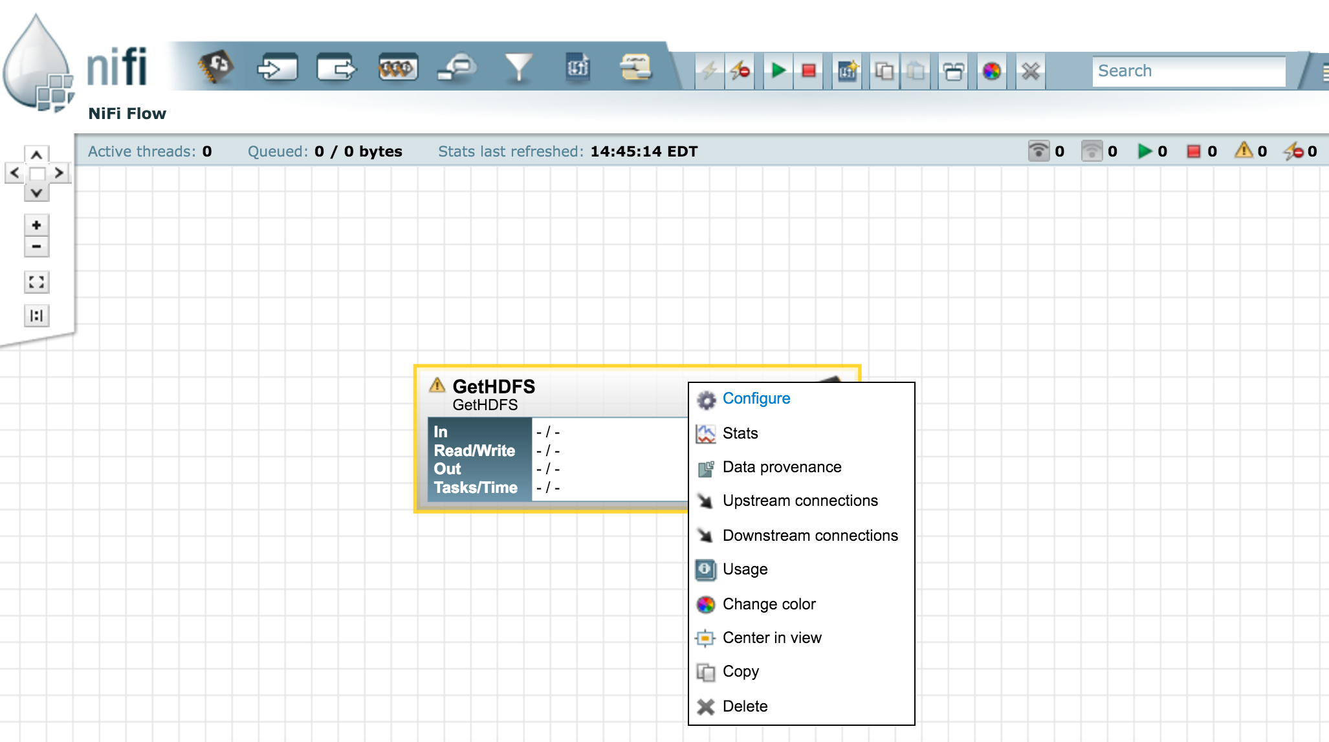
Task: Click the Label toolbar icon
Action: 635,68
